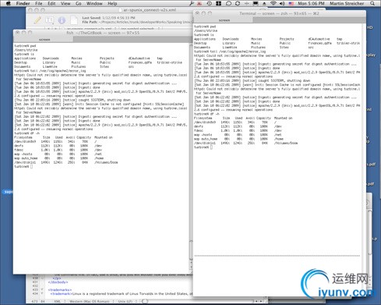Image resolution: width=381 pixels, height=305 pixels.
Task: Open the Spaces menu bar icon
Action: coord(218,3)
